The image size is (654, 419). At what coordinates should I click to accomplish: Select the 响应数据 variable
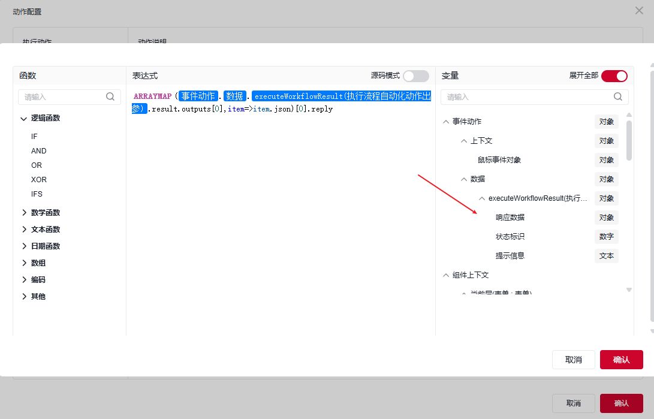point(510,218)
